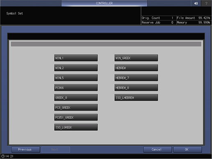The height and width of the screenshot is (159, 212).
Task: Select PC851_GREEK symbol set
Action: point(76,117)
